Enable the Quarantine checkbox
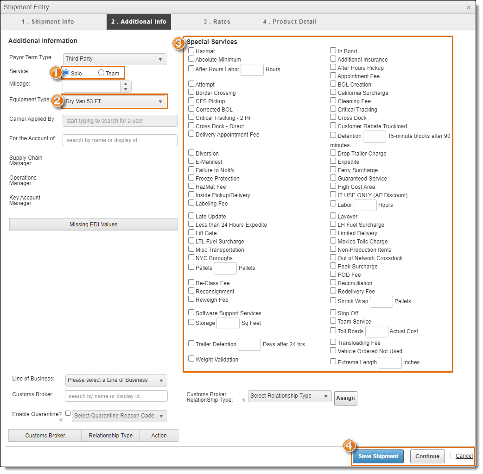This screenshot has height=474, width=483. (x=68, y=413)
